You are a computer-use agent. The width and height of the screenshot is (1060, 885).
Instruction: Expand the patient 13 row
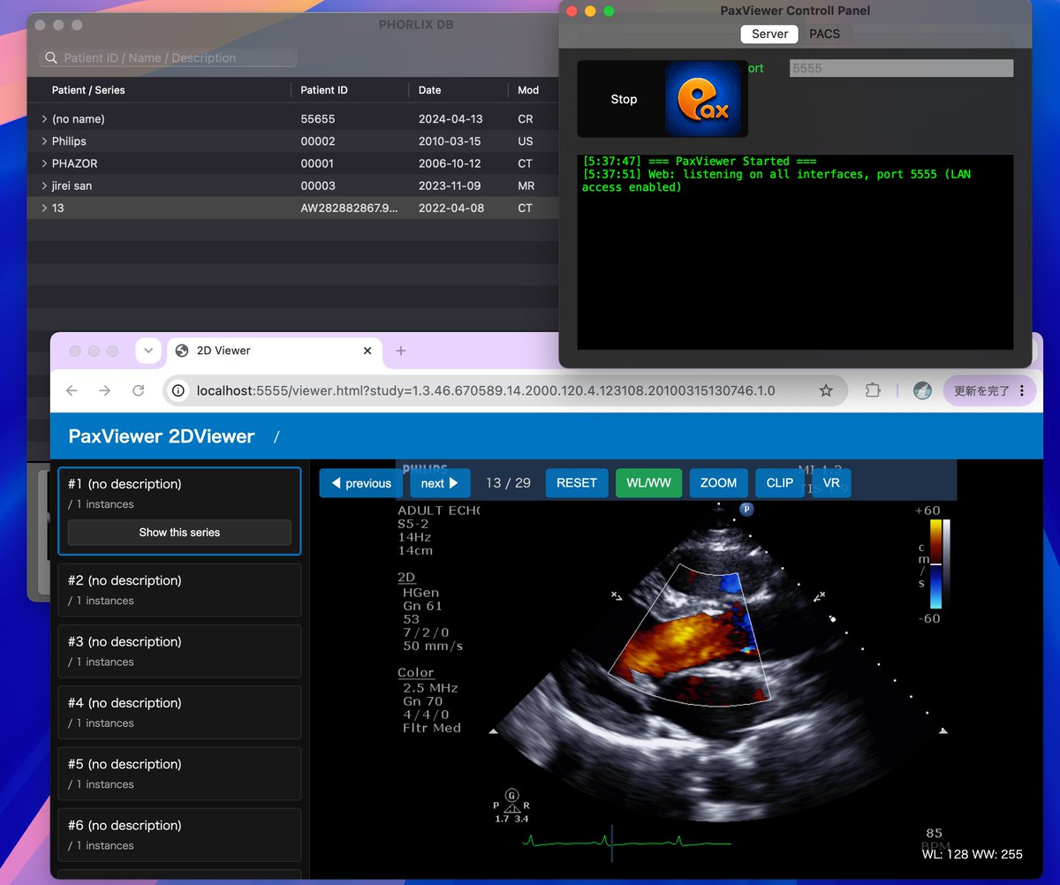pos(44,208)
